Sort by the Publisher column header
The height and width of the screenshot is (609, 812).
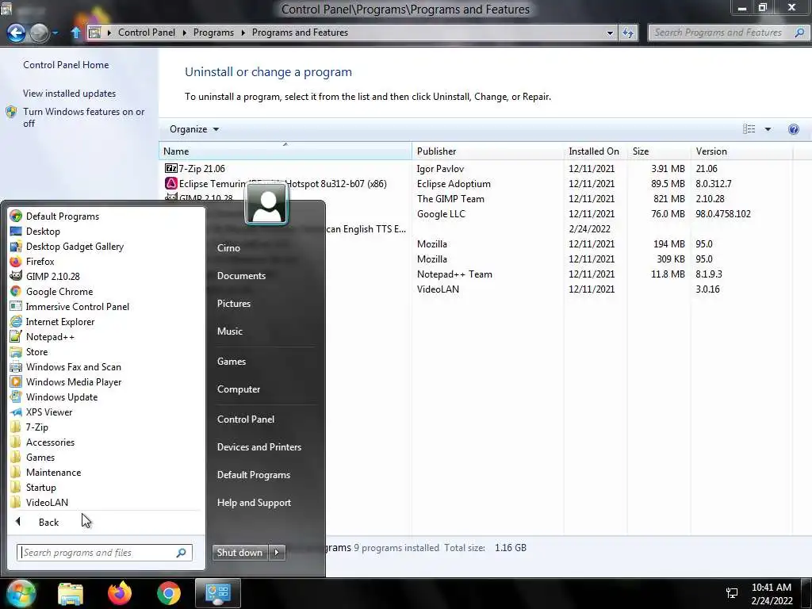pyautogui.click(x=488, y=151)
